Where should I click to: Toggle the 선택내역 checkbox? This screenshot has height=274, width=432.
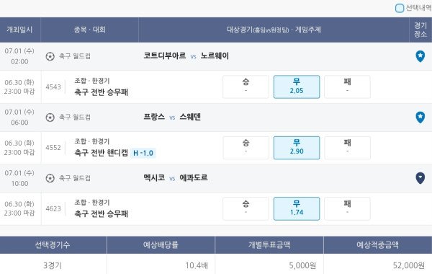click(399, 8)
